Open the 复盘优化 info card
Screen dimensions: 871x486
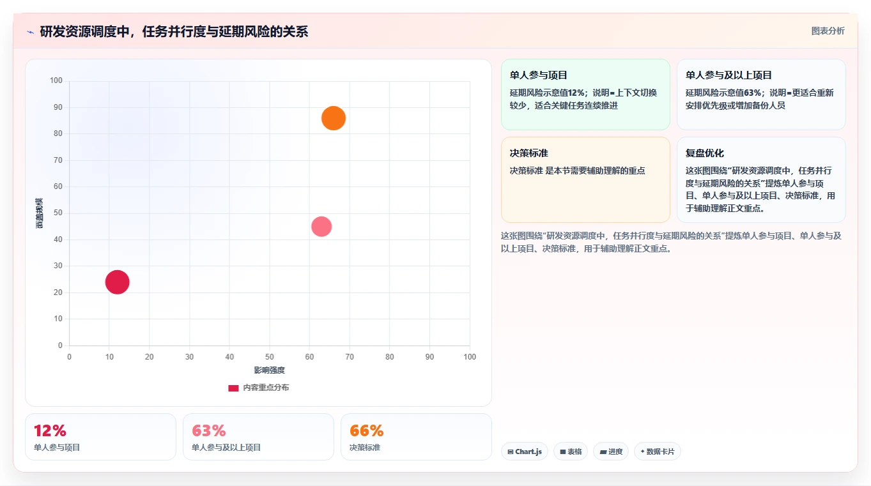tap(761, 179)
